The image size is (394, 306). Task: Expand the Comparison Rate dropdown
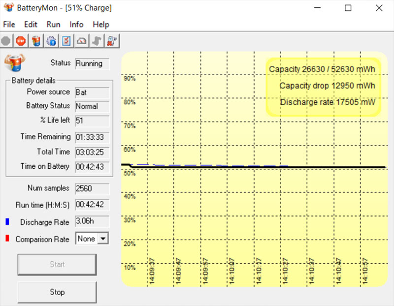coord(103,239)
